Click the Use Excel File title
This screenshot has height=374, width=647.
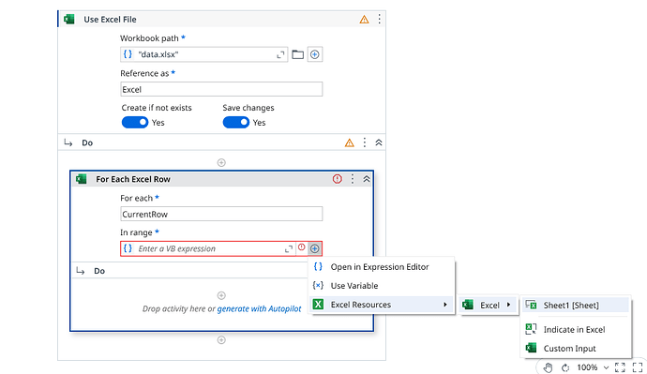[110, 20]
